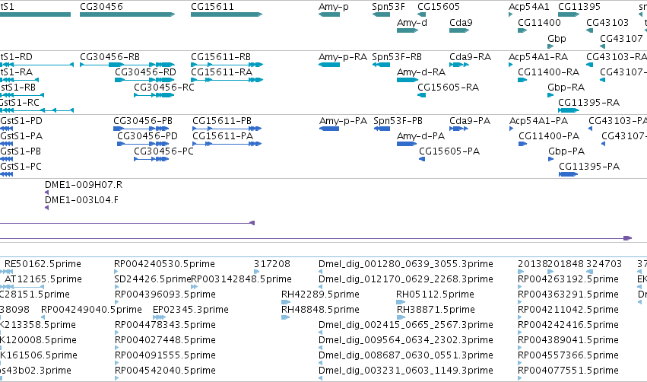This screenshot has width=647, height=382.
Task: Click EST RP004240530.5prime
Action: pyautogui.click(x=165, y=264)
